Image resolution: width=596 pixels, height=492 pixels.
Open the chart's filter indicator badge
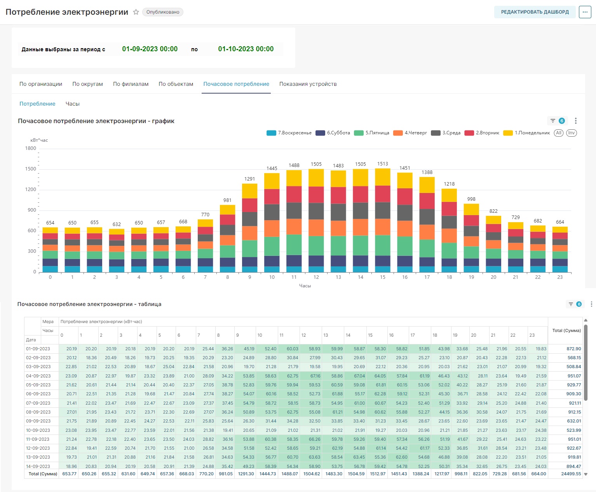(557, 121)
